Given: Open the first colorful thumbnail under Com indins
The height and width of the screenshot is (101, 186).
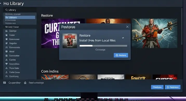Looking at the screenshot, I should (55, 77).
